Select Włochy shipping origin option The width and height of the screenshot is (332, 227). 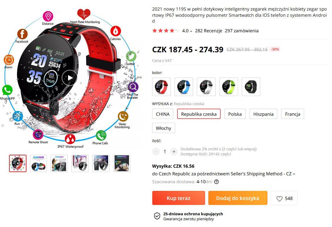(x=163, y=128)
